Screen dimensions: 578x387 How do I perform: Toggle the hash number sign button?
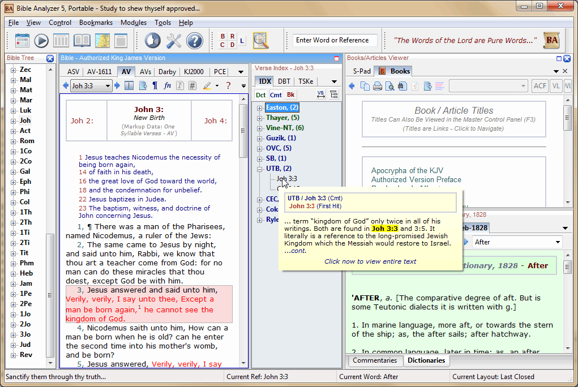pos(192,86)
